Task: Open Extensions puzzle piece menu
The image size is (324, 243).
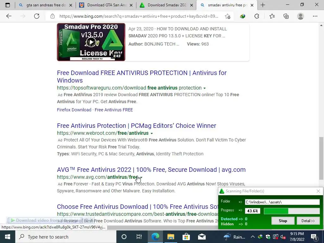Action: click(x=257, y=16)
